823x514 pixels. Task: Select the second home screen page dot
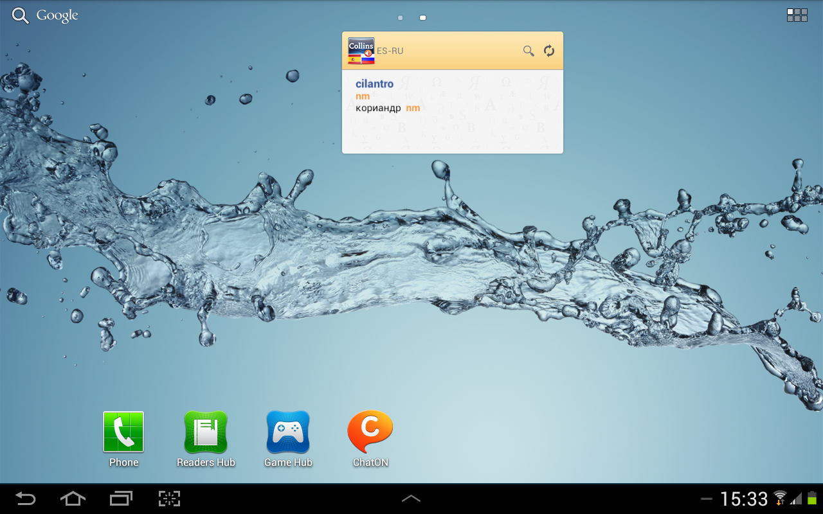point(422,18)
